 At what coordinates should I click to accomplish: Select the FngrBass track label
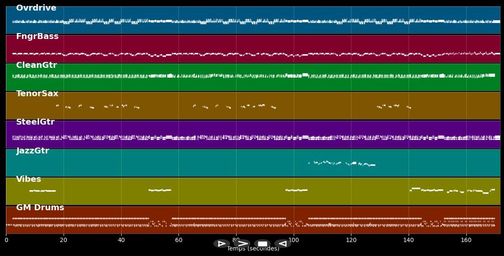(x=37, y=36)
